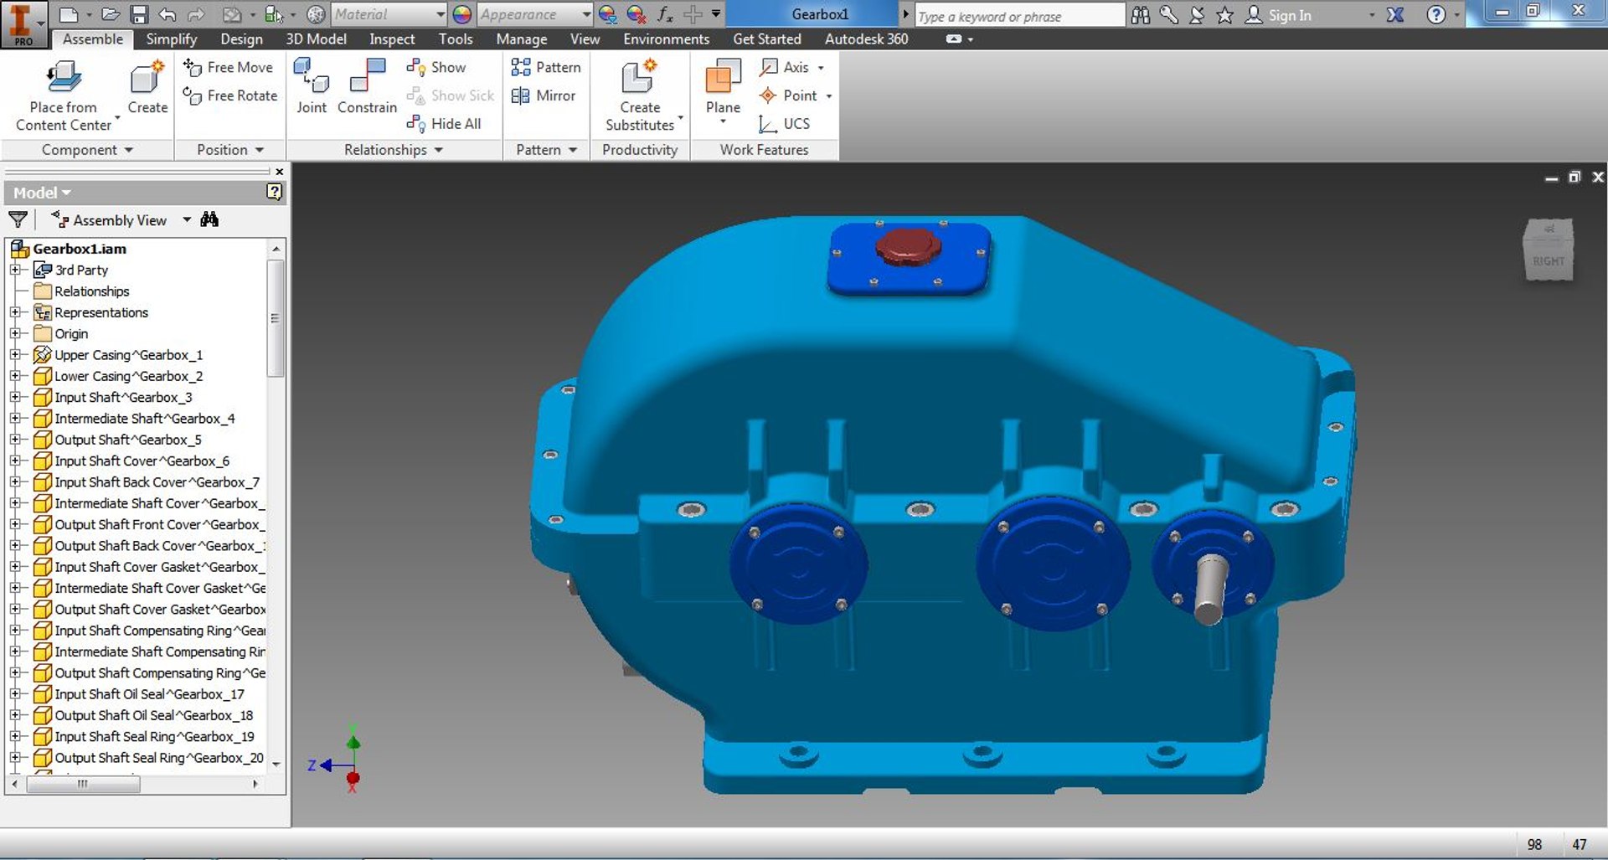Open the Environments tab
Image resolution: width=1608 pixels, height=860 pixels.
tap(666, 39)
